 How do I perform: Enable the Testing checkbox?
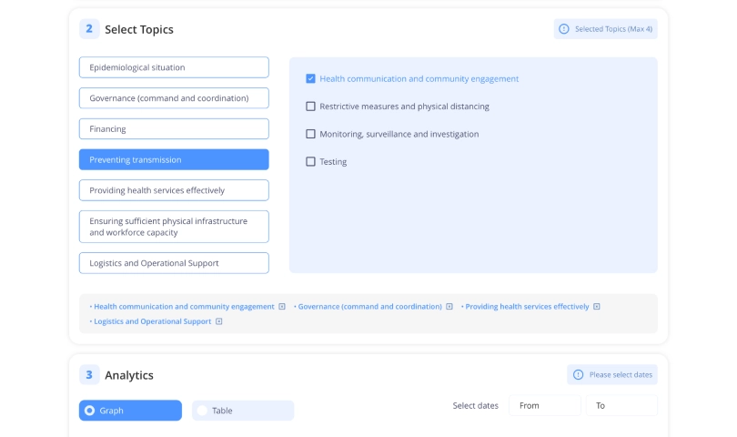[311, 162]
